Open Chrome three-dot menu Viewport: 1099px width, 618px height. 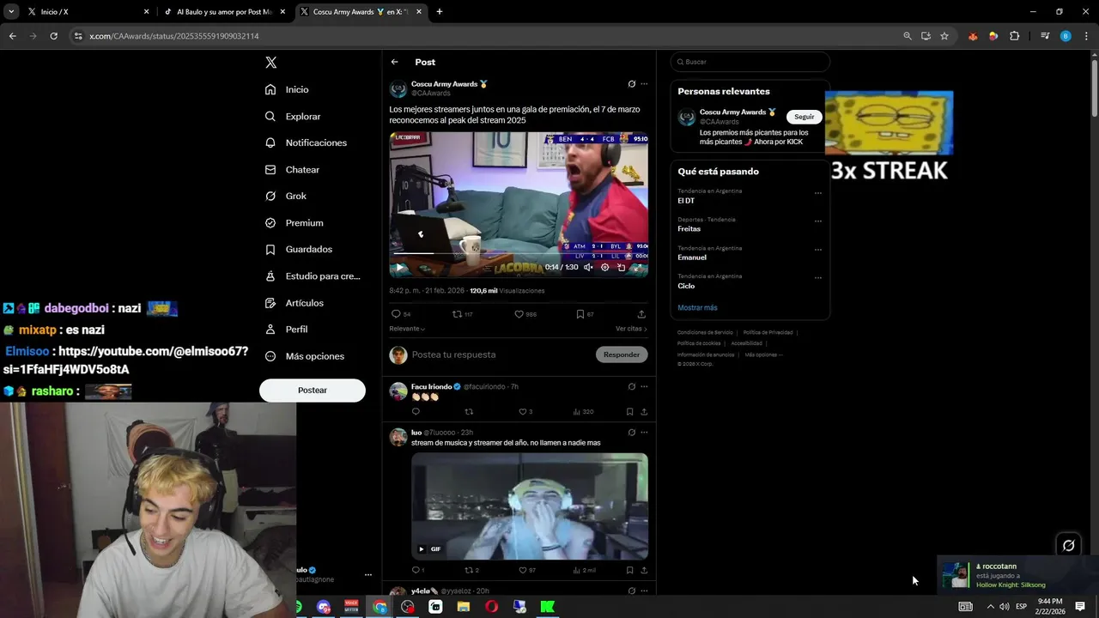tap(1086, 36)
